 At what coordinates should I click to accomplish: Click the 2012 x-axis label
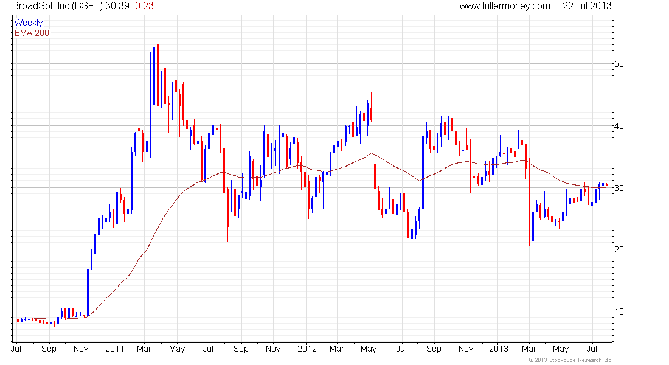click(307, 349)
